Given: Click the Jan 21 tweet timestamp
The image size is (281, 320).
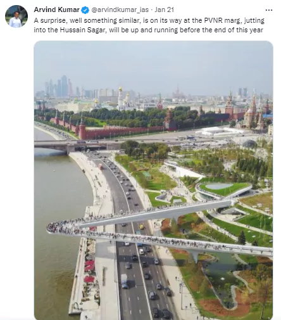Looking at the screenshot, I should (x=165, y=10).
